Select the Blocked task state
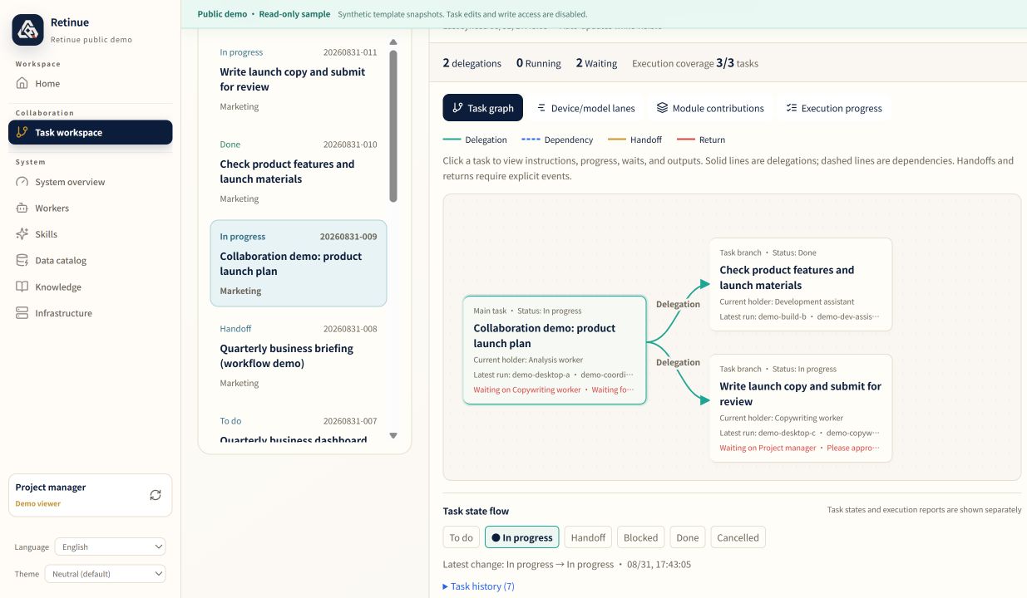 click(x=641, y=537)
